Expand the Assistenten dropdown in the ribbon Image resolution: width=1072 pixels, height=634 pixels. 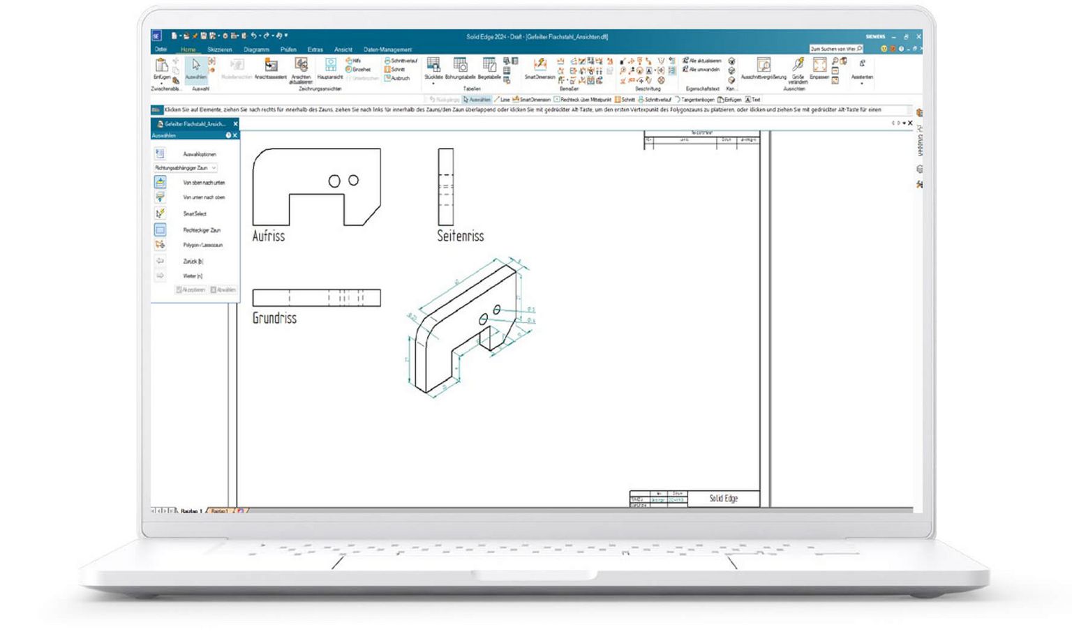click(862, 84)
